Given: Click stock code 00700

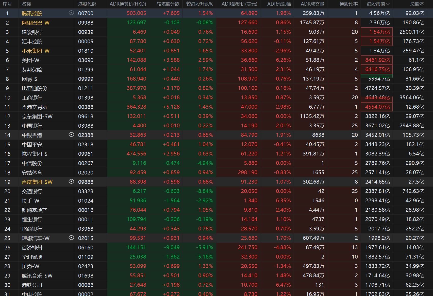Looking at the screenshot, I should [86, 13].
